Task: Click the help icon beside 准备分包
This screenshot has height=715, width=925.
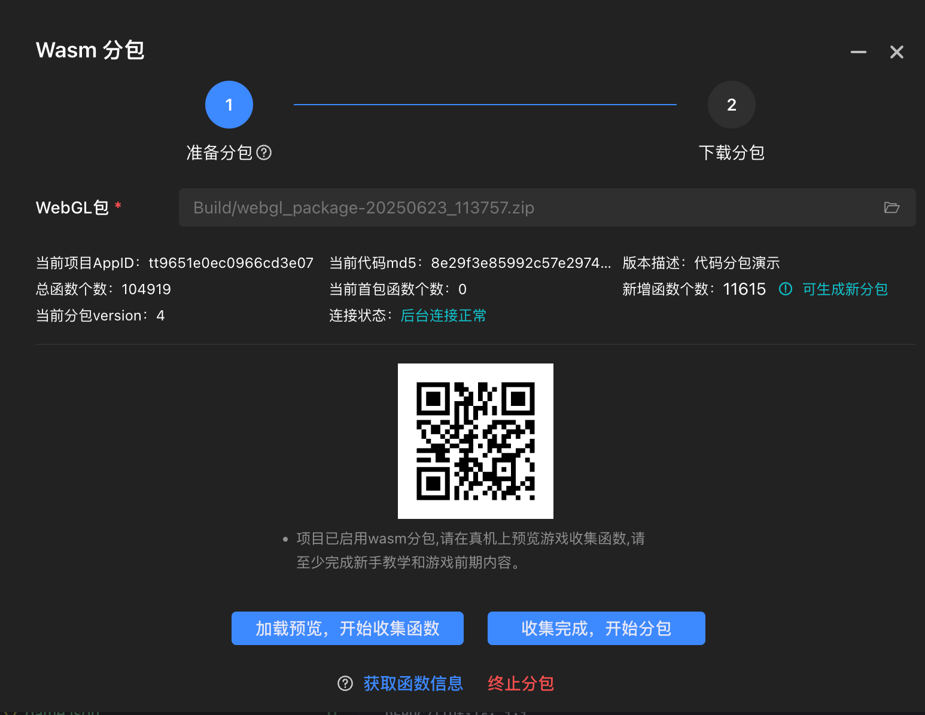Action: tap(264, 153)
